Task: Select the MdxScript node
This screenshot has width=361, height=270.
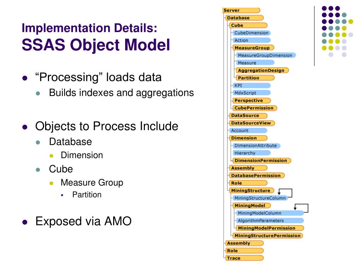Action: click(x=252, y=93)
